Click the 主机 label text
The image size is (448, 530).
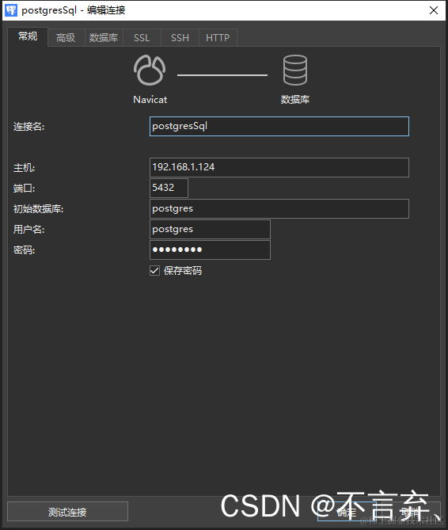tap(24, 168)
